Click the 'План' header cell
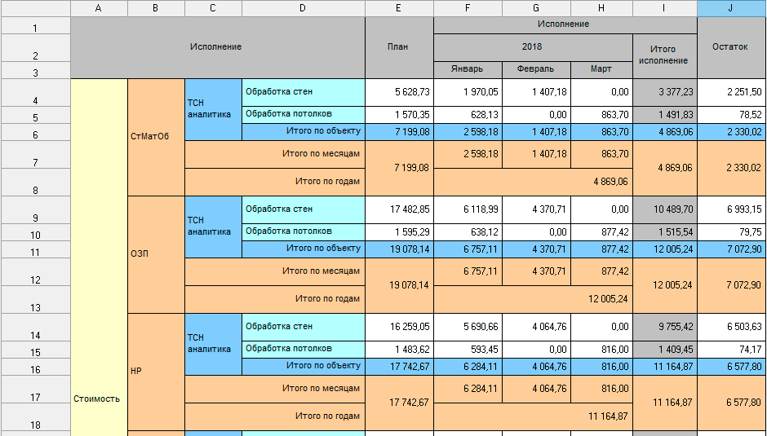 coord(399,47)
